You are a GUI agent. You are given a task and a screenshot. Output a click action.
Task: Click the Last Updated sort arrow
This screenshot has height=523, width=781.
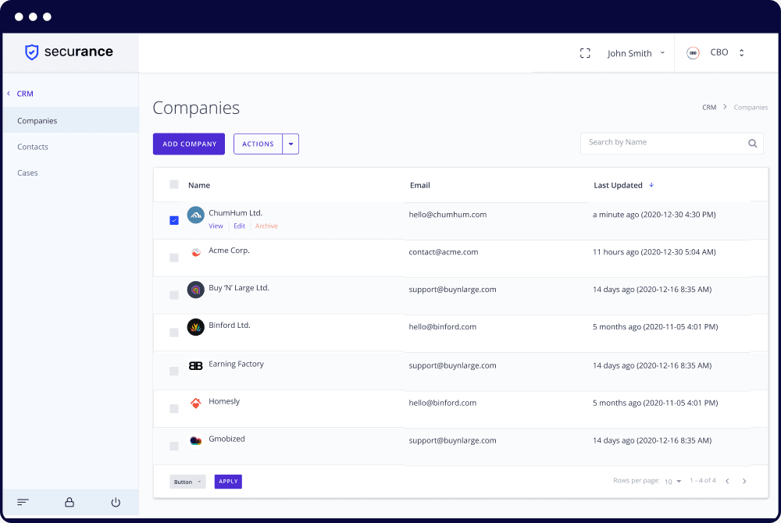[651, 185]
